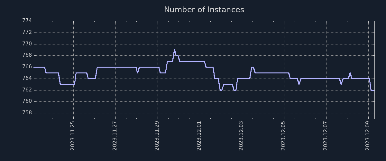Click the x-axis date 2023.11.27
386x161 pixels.
click(x=115, y=136)
